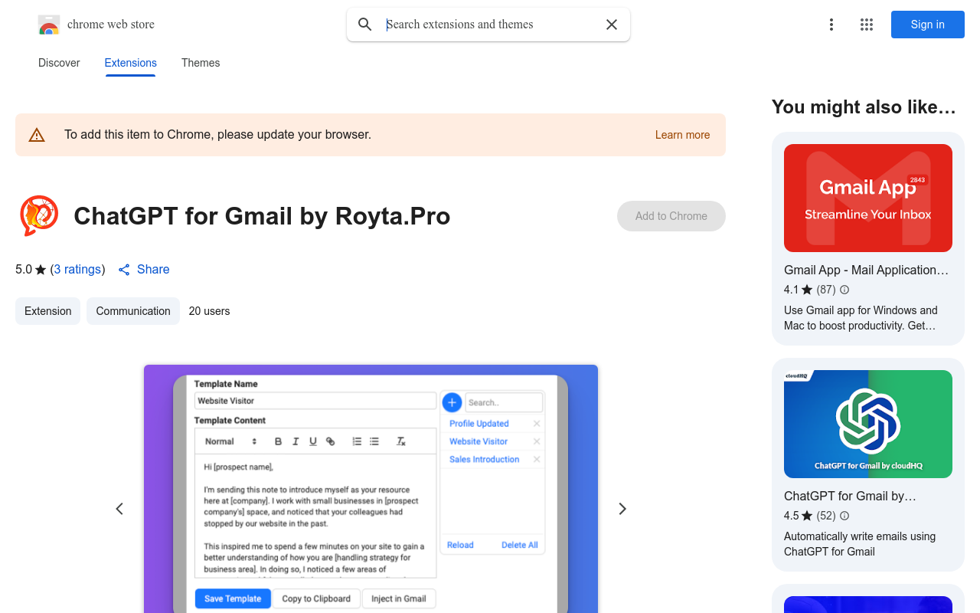Click the ChatGPT for Gmail by Royta.Pro title

(x=262, y=216)
